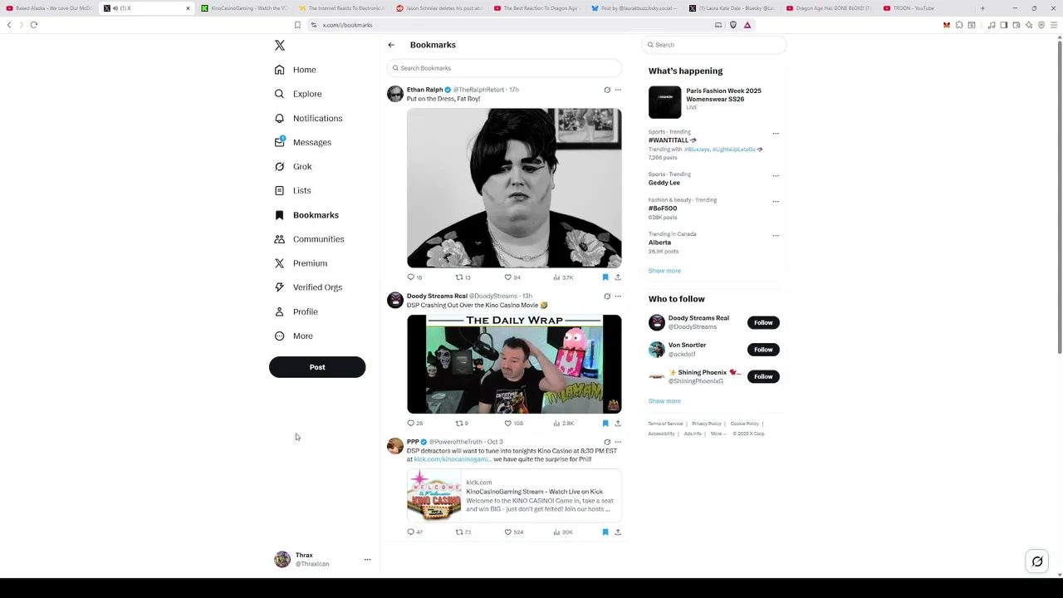Open Ethan Ralph's black-and-white image
This screenshot has height=598, width=1063.
514,188
